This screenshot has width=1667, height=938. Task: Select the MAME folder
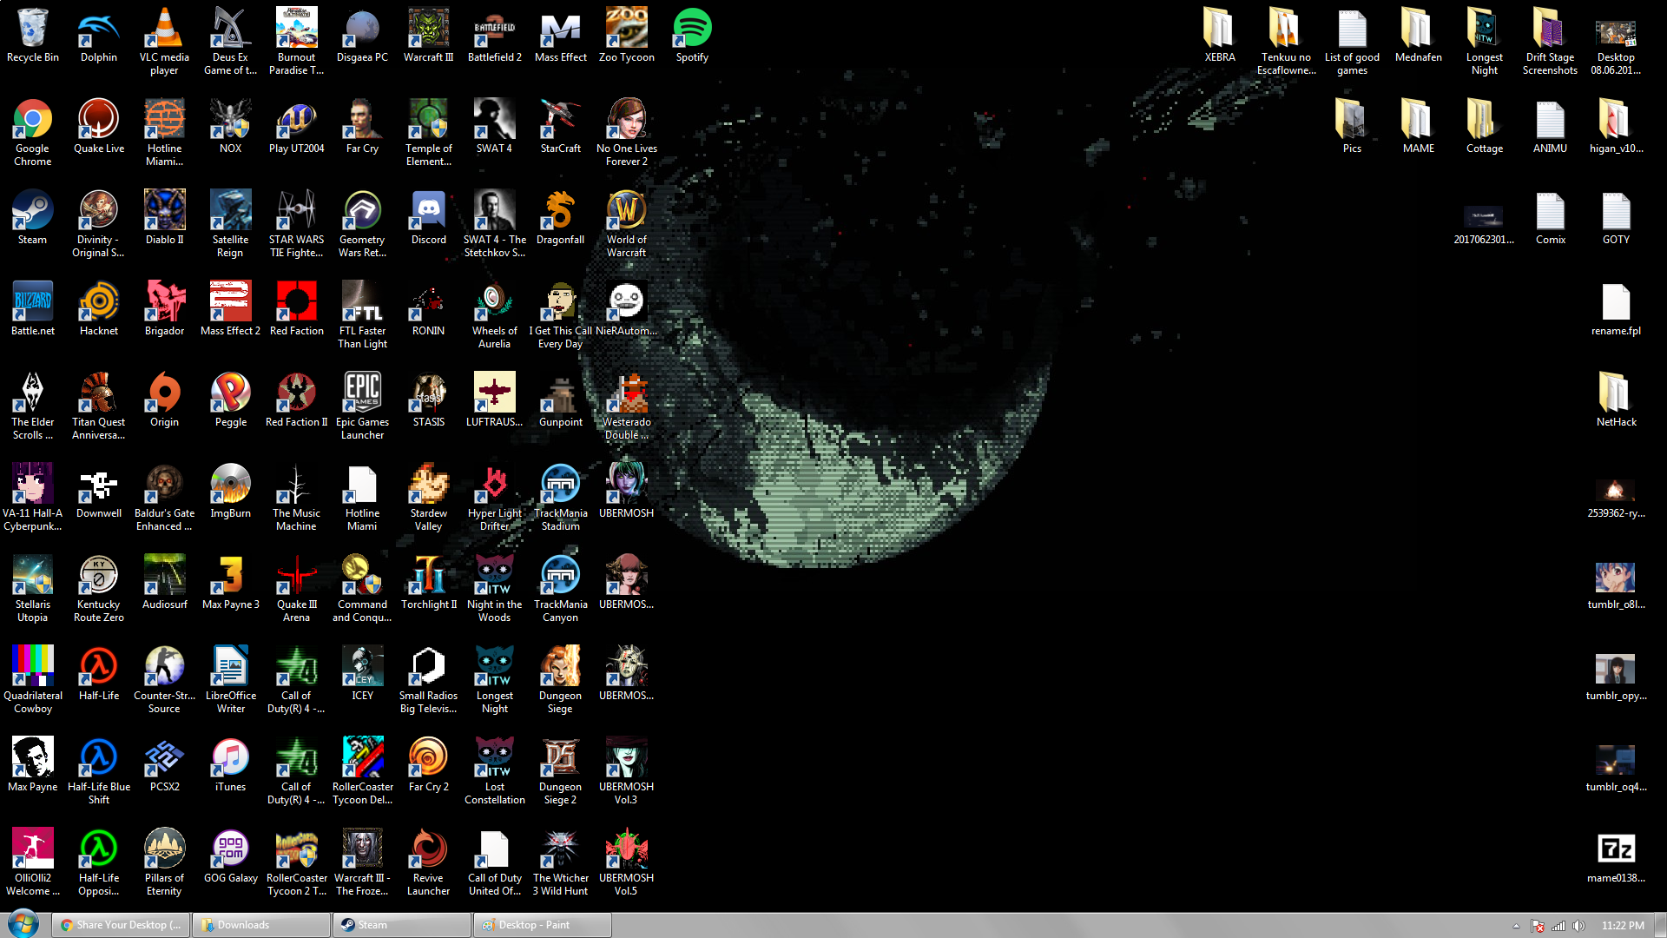pos(1418,120)
